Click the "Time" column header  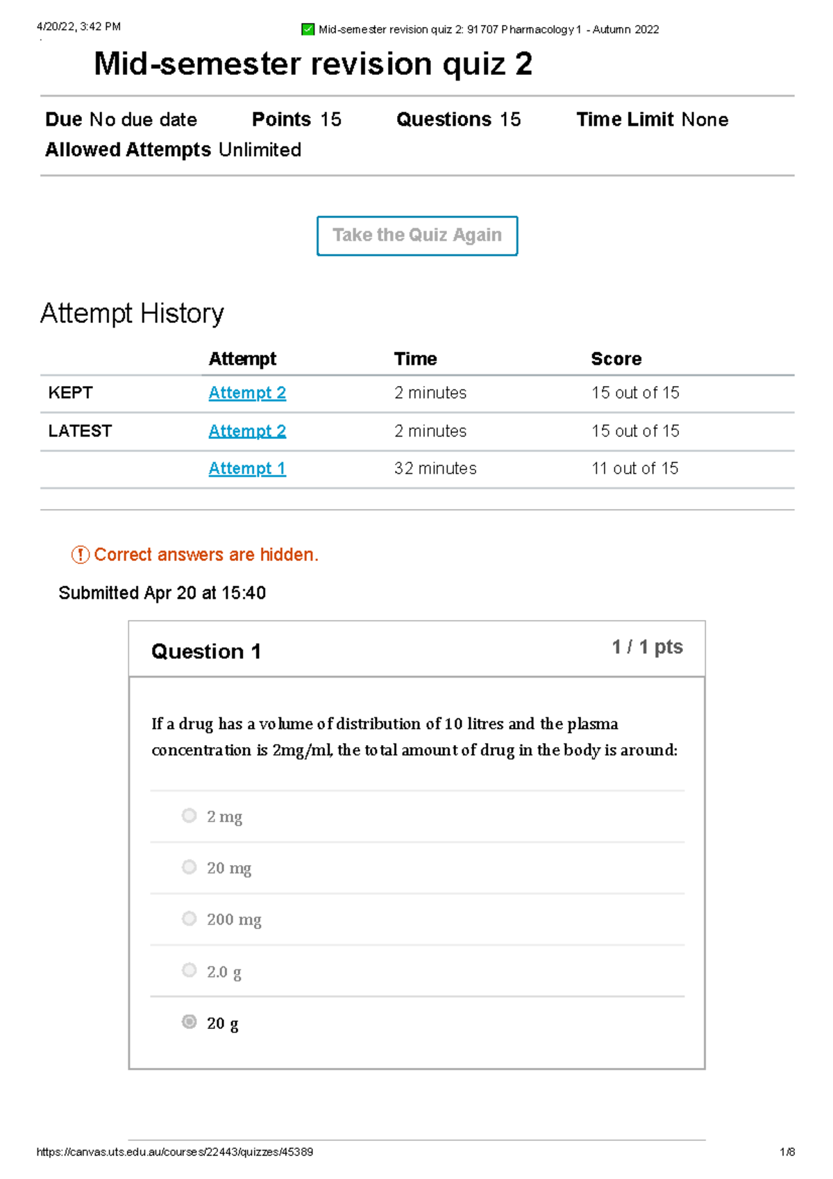(415, 358)
